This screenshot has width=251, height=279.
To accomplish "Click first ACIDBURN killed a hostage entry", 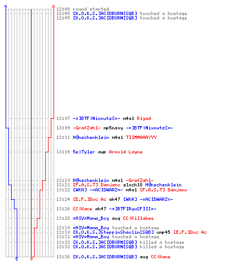I will click(x=120, y=242).
